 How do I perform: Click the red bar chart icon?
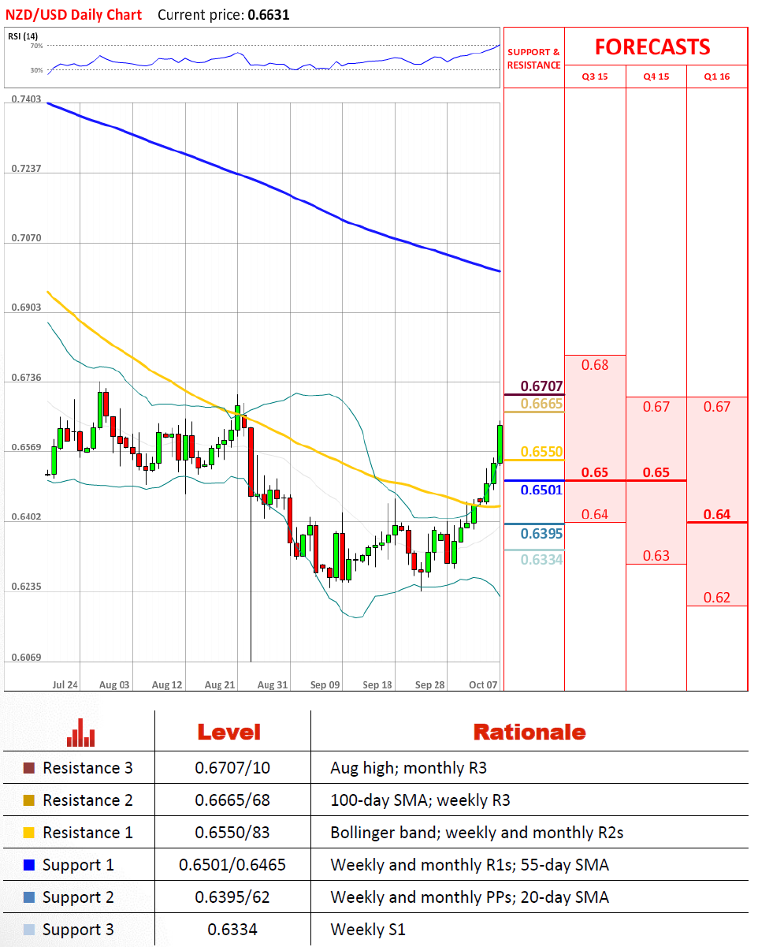coord(81,732)
